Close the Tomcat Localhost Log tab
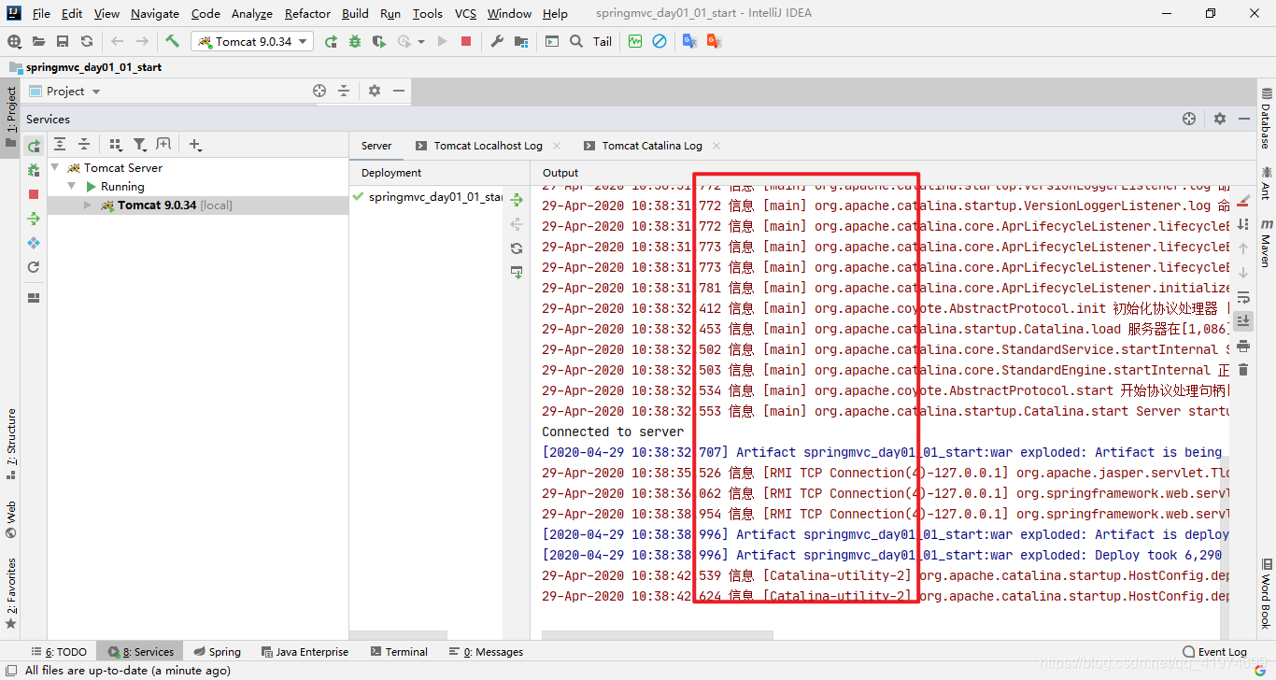This screenshot has width=1276, height=680. point(557,146)
